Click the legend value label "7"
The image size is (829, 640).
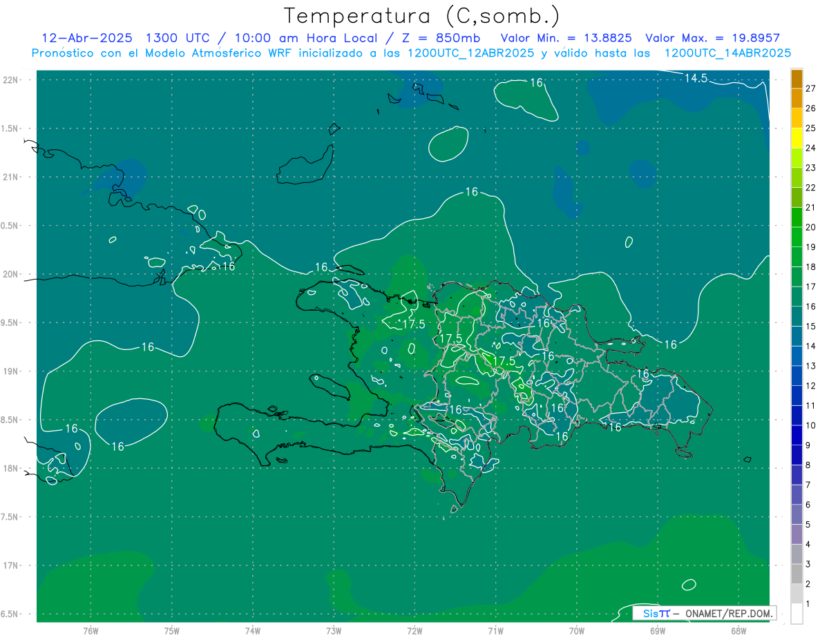(808, 485)
